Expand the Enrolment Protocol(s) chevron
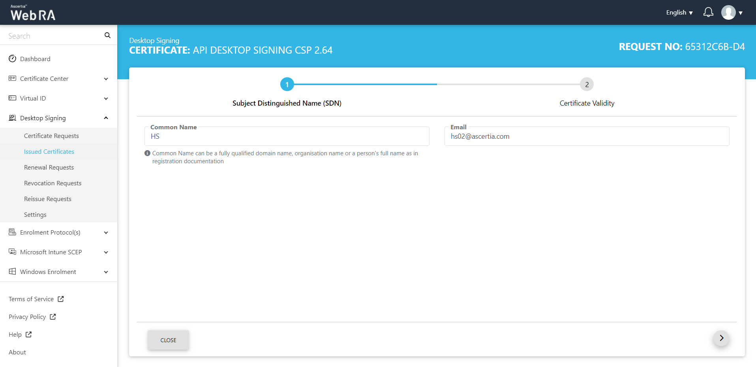Screen dimensions: 756x367 pyautogui.click(x=106, y=233)
